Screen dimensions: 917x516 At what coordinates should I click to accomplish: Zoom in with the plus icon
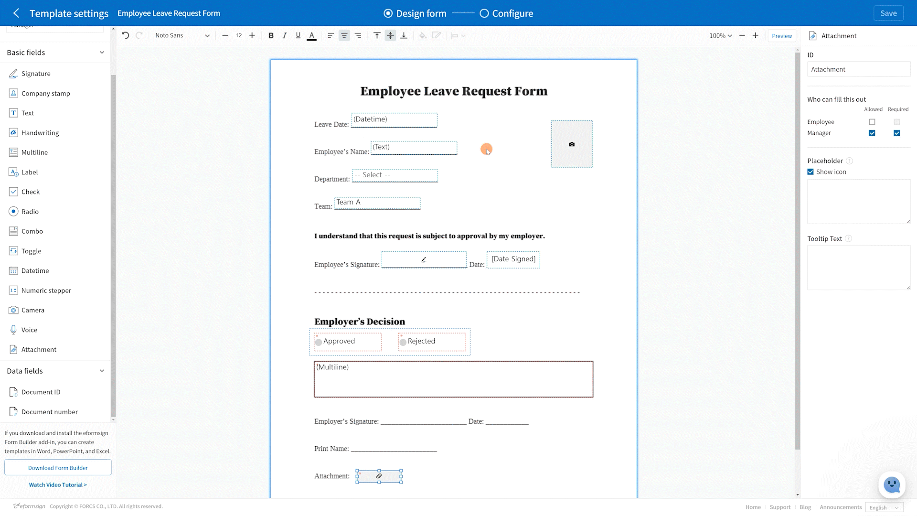tap(755, 35)
